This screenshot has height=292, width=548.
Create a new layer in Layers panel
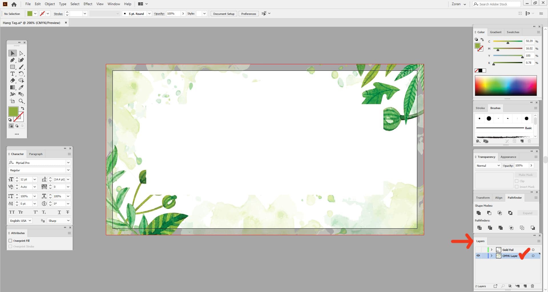[525, 286]
